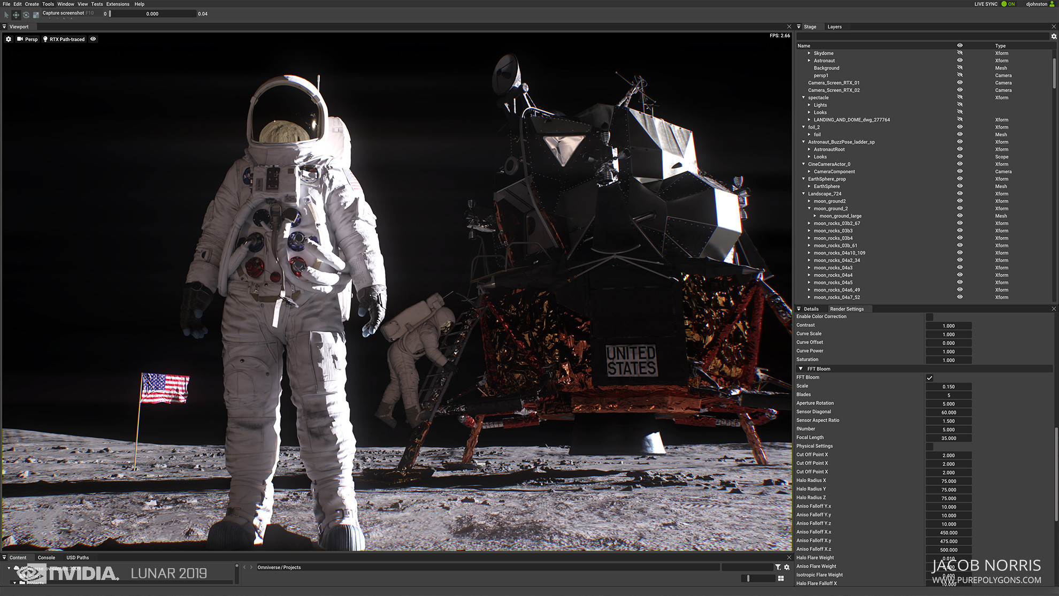Expand the Astronaut tree item

[x=809, y=60]
